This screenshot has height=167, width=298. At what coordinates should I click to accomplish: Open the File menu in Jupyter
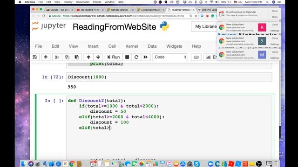[x=38, y=46]
